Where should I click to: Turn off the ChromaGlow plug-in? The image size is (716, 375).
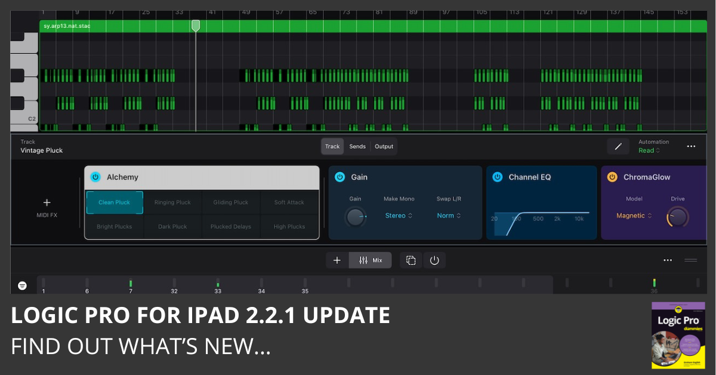pyautogui.click(x=612, y=177)
